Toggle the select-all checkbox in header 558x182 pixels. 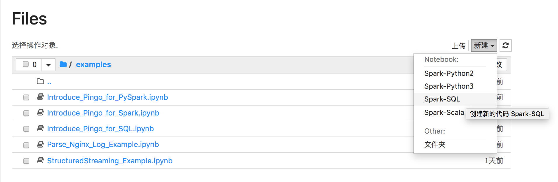point(26,64)
